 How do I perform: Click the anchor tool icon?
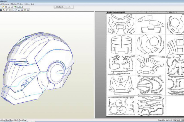(9, 7)
